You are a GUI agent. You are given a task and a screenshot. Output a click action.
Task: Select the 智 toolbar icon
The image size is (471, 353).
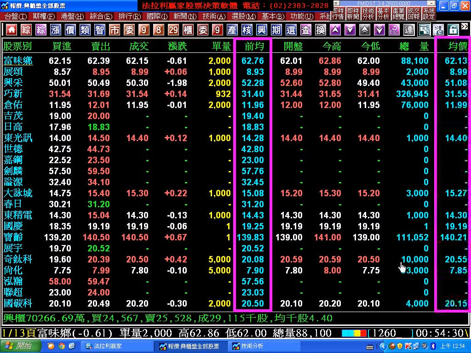coord(100,30)
